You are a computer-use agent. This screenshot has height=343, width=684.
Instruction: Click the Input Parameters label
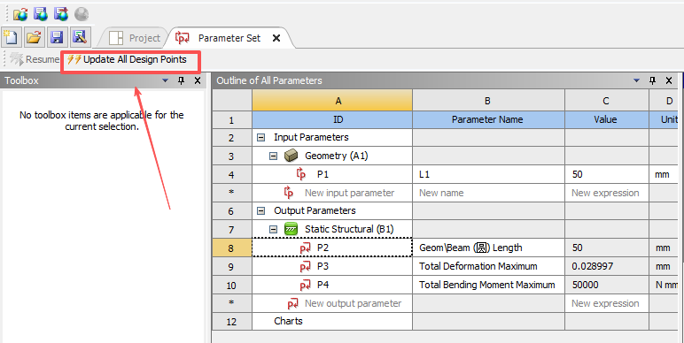click(x=311, y=138)
